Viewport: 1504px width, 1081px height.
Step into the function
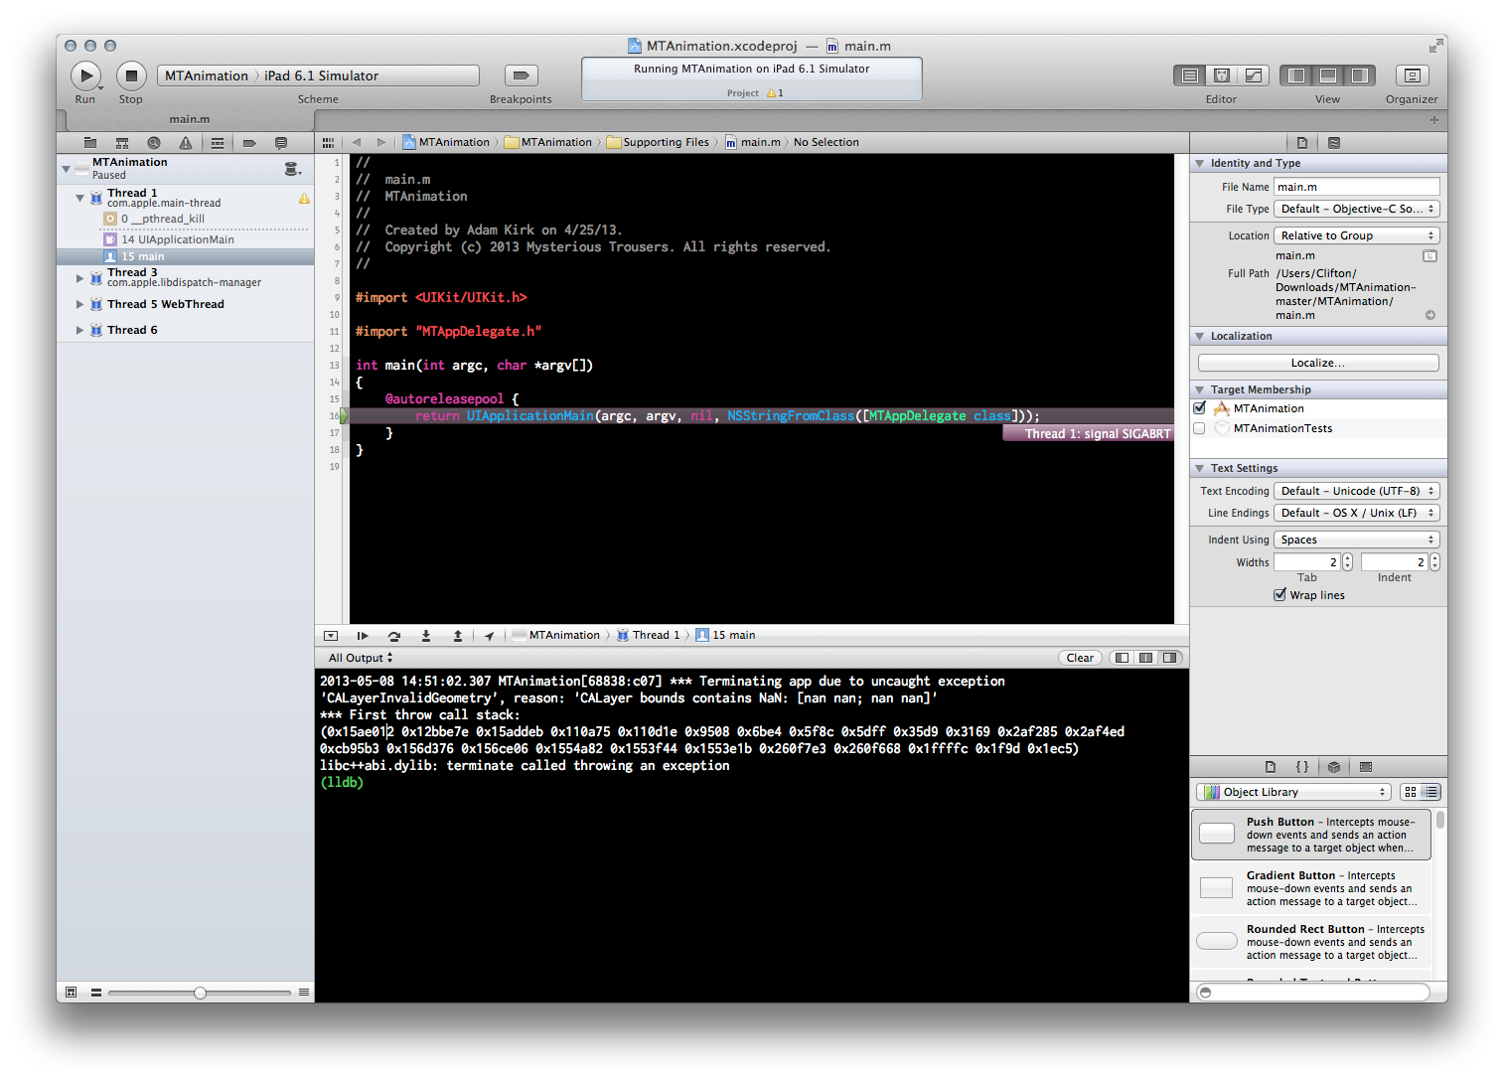click(x=426, y=636)
